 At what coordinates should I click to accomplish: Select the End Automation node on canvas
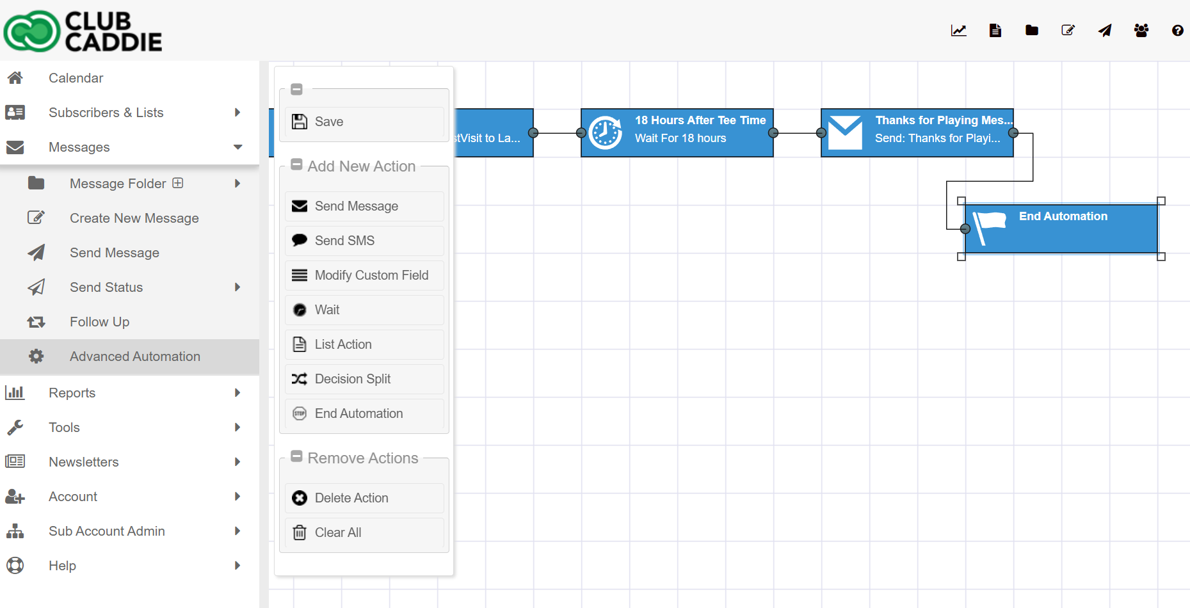tap(1061, 228)
